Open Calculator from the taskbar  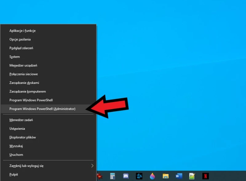click(x=112, y=176)
